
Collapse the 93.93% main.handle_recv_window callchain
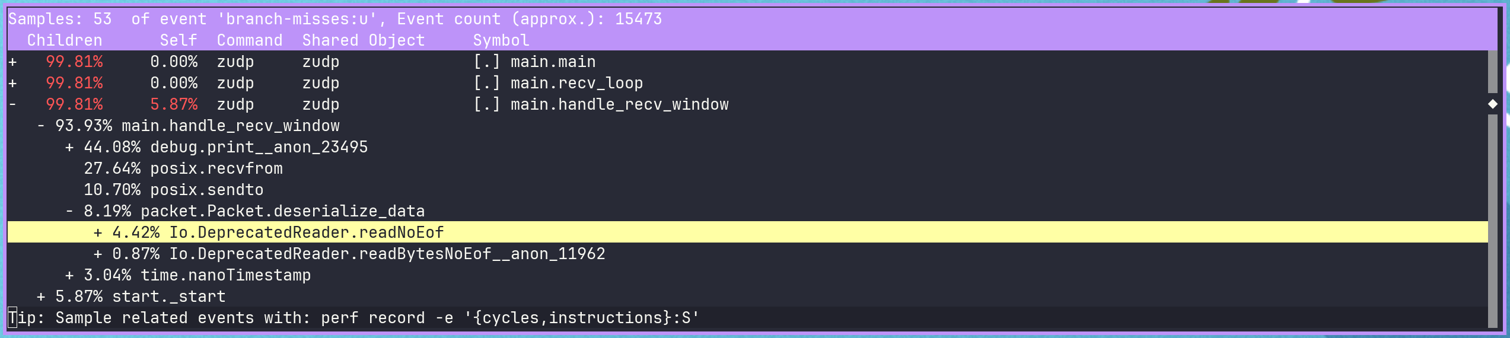click(41, 126)
